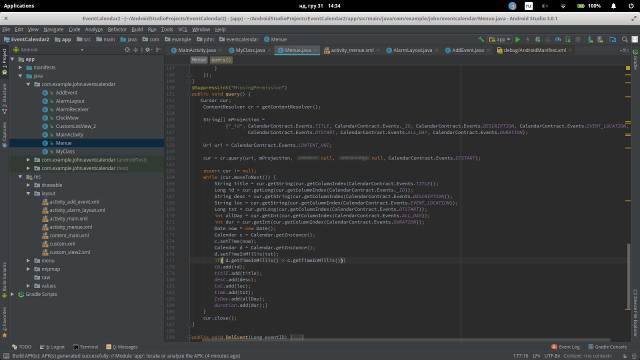Image resolution: width=640 pixels, height=360 pixels.
Task: Click scroll from source target icon
Action: coord(127,50)
